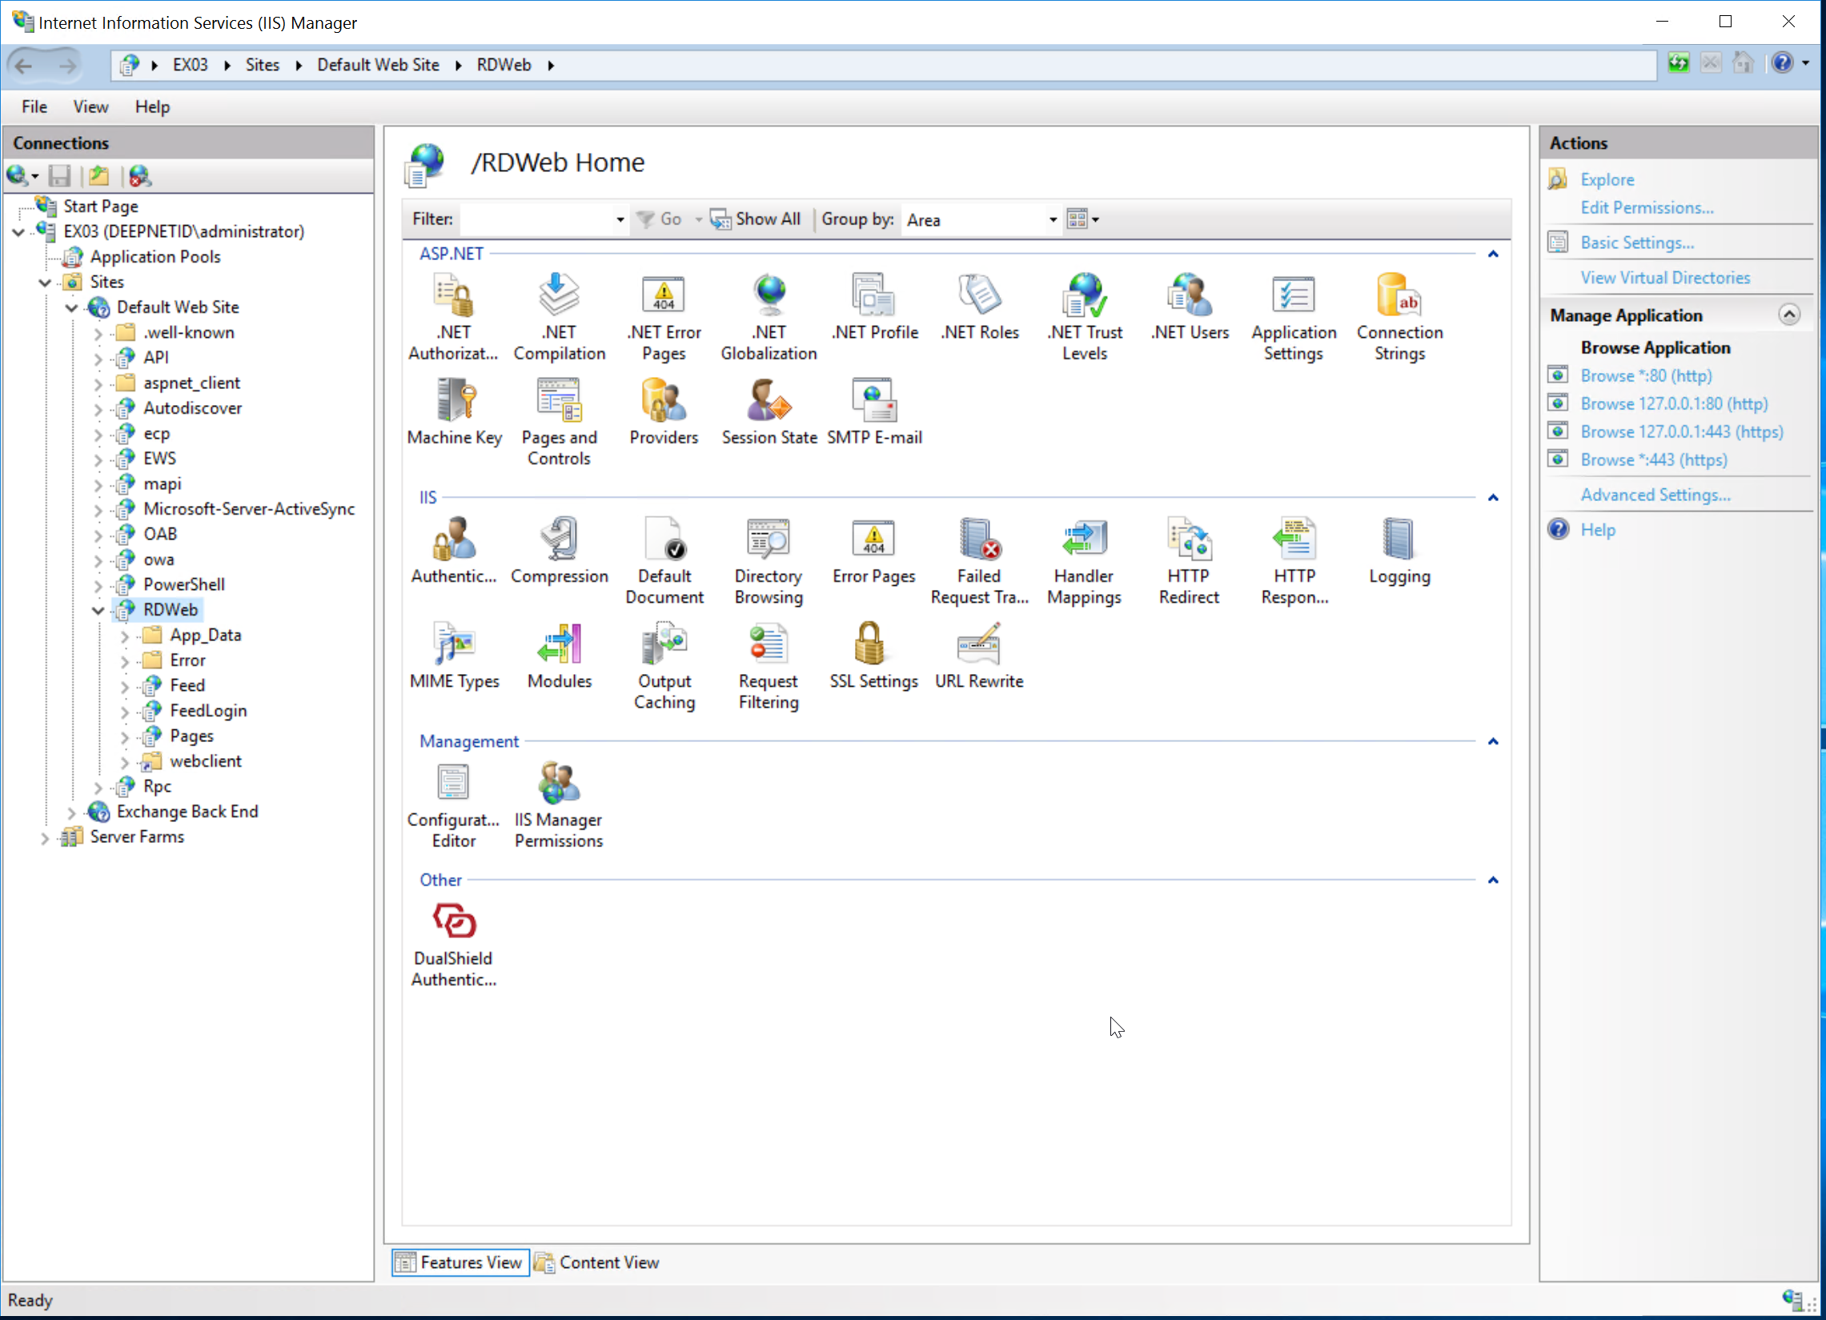Open the MIME Types feature
The width and height of the screenshot is (1826, 1320).
pos(454,653)
